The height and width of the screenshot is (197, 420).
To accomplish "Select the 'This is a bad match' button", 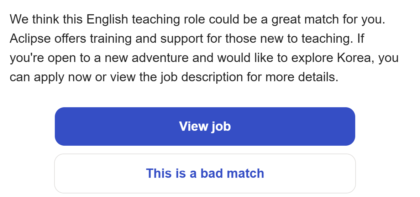I will pos(205,173).
